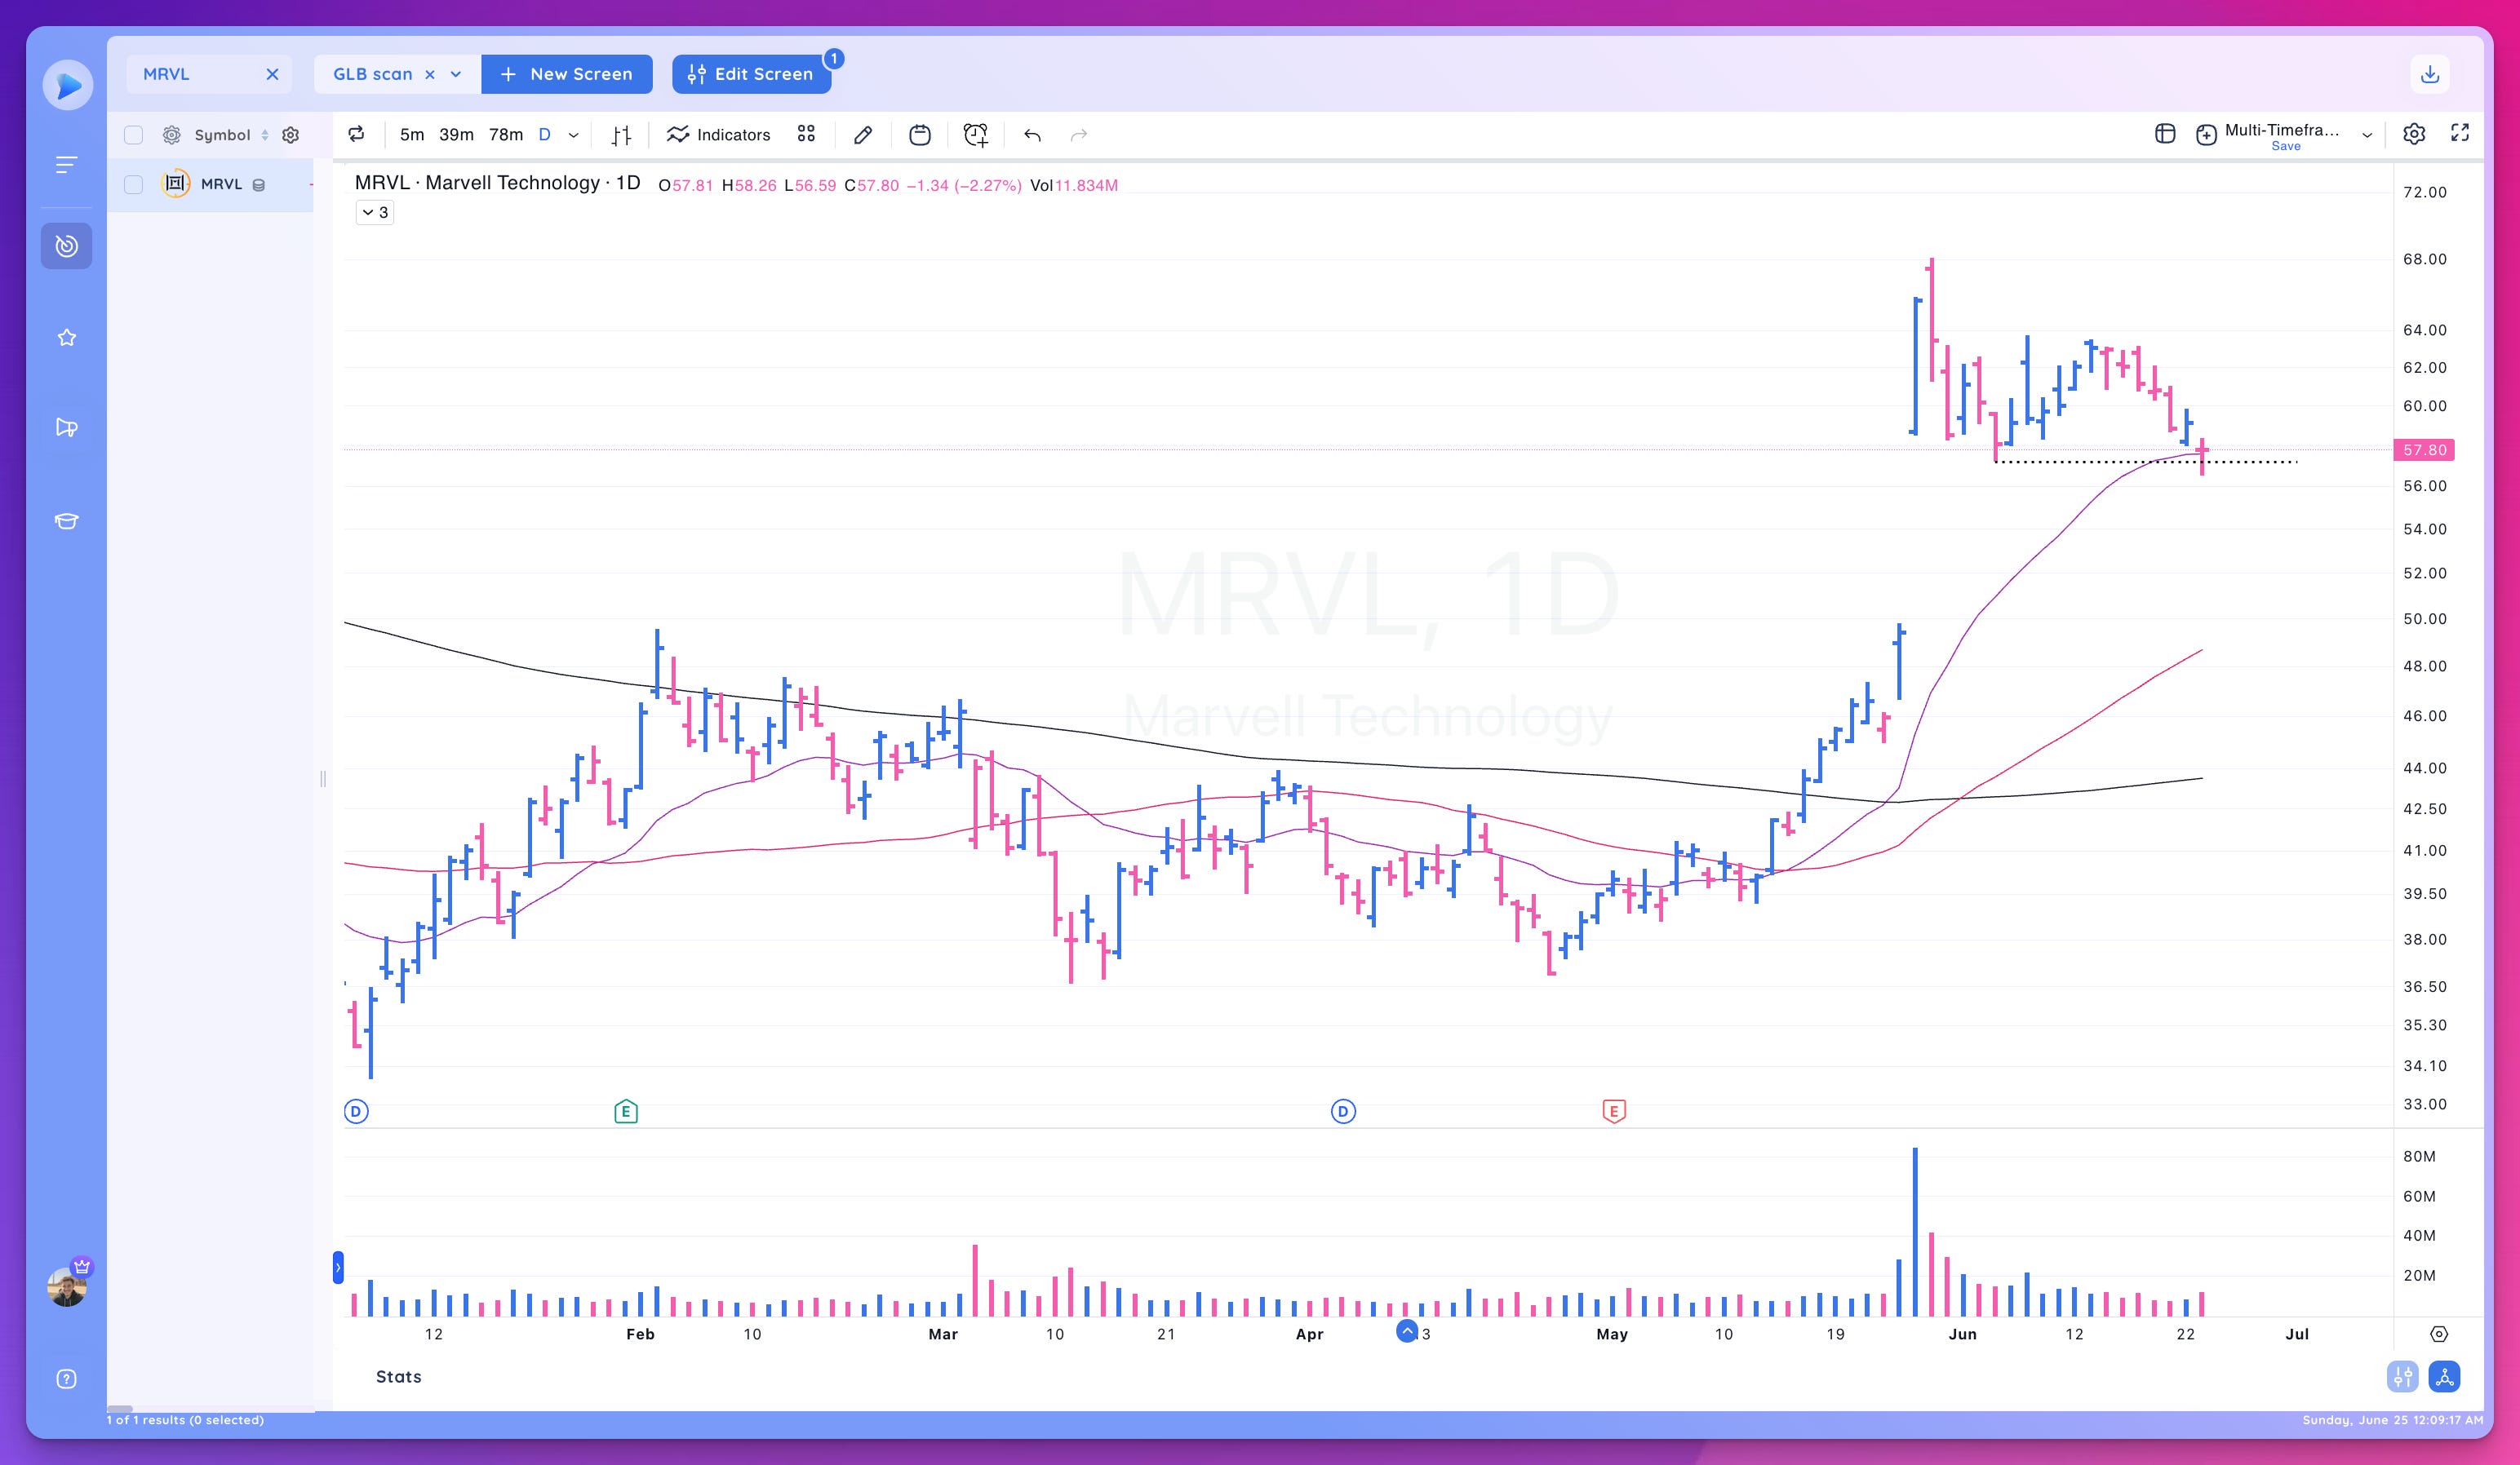The image size is (2520, 1465).
Task: Click the symbol list horizontal scrollbar
Action: [120, 1409]
